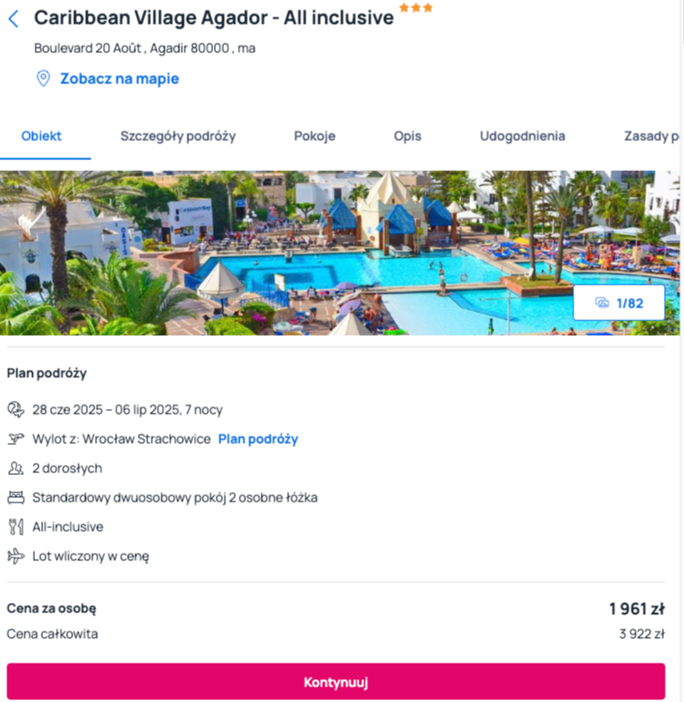Click the pink Kontynuuj button
This screenshot has height=702, width=684.
[x=336, y=681]
